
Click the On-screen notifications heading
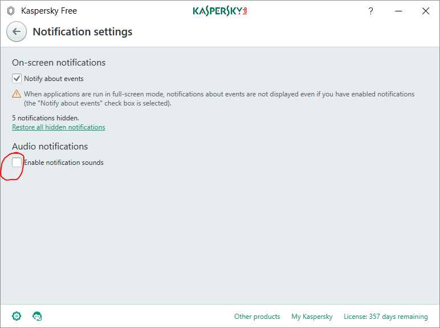click(59, 63)
